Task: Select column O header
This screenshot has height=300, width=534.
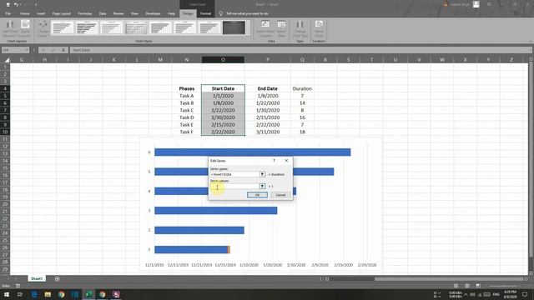Action: click(x=223, y=60)
